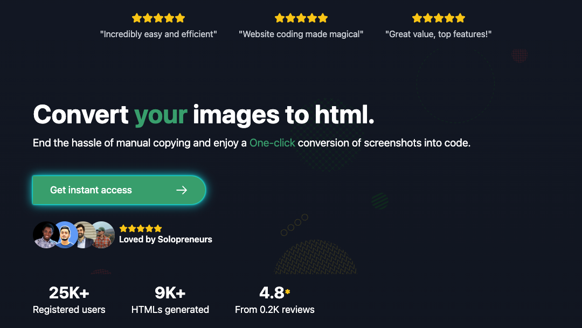Click stars above "Incredibly easy and efficient"

tap(158, 18)
